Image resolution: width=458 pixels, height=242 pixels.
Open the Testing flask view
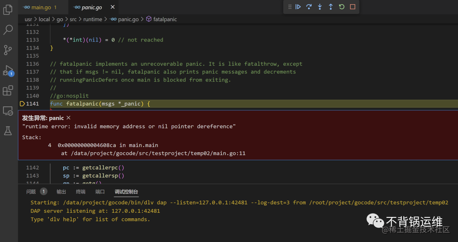pyautogui.click(x=8, y=131)
